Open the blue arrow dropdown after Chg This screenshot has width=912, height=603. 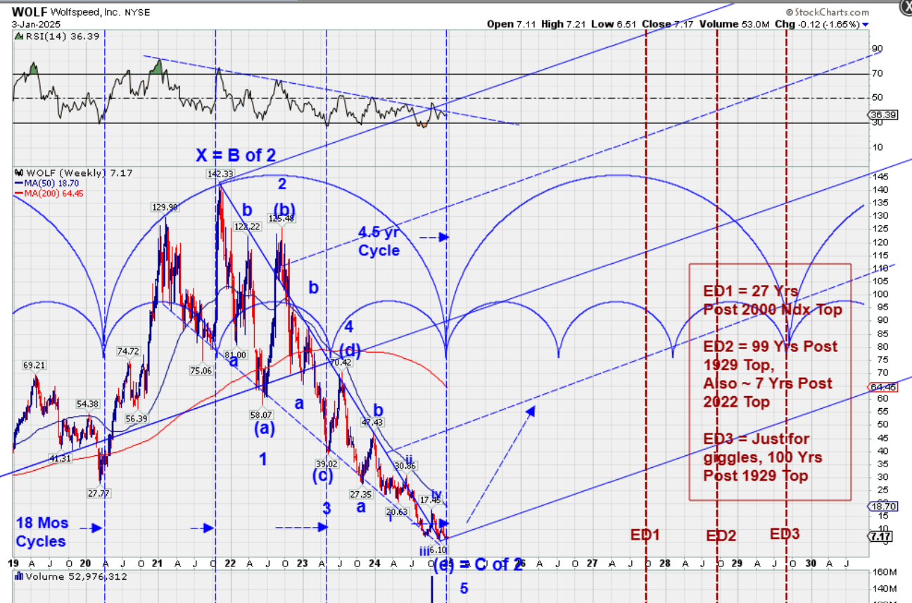click(866, 25)
